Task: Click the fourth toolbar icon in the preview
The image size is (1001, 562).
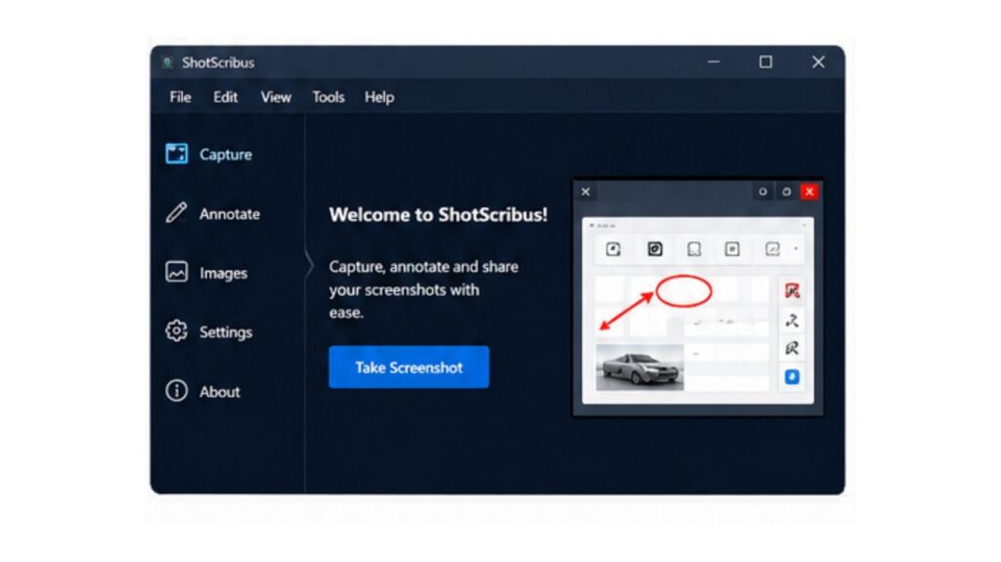Action: [732, 249]
